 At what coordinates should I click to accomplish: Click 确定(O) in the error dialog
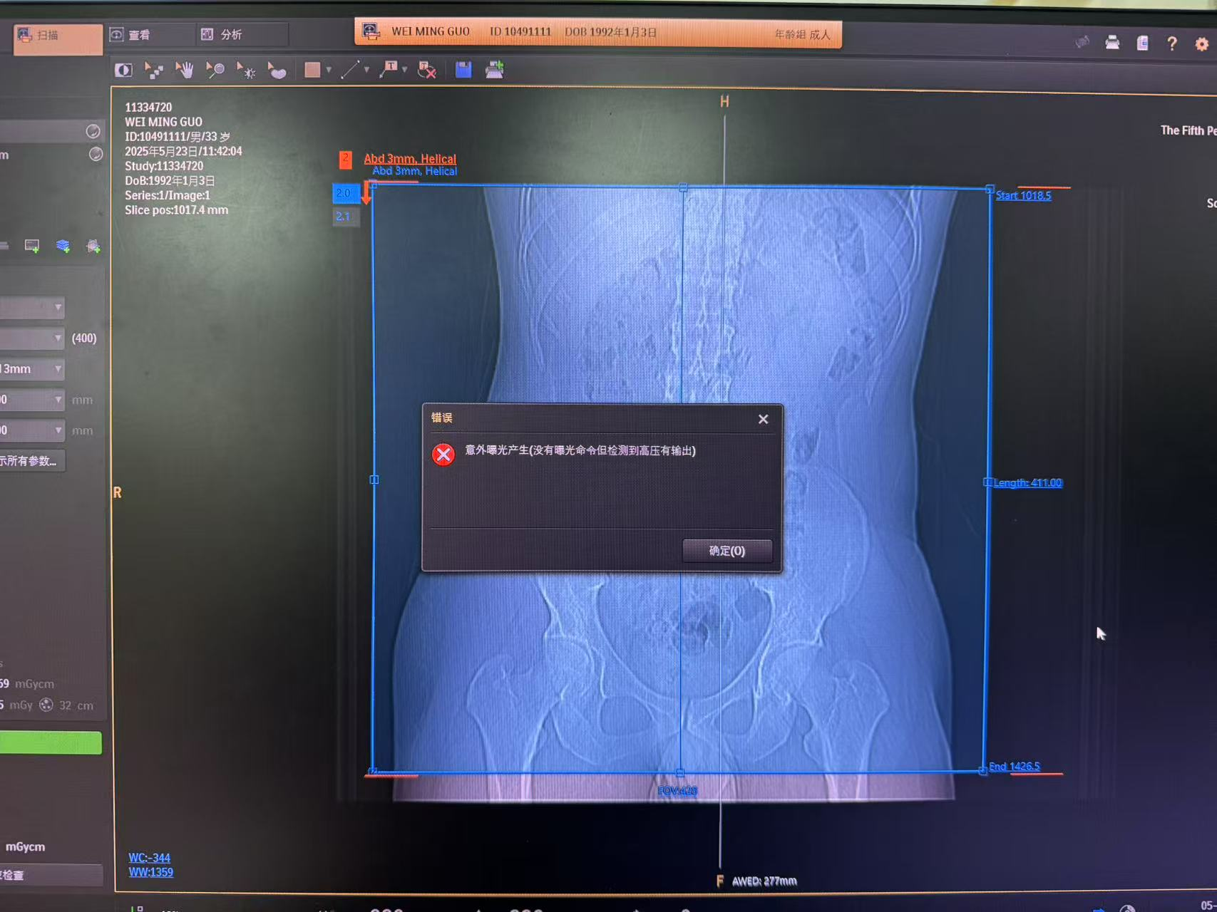point(727,551)
